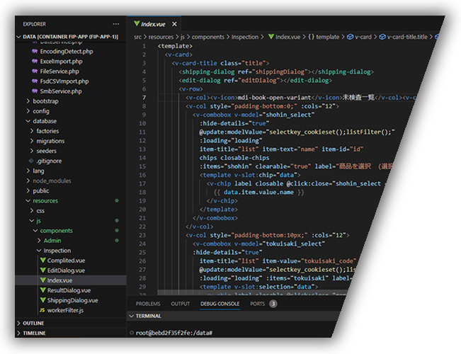Click the js breadcrumb segment

[x=183, y=37]
